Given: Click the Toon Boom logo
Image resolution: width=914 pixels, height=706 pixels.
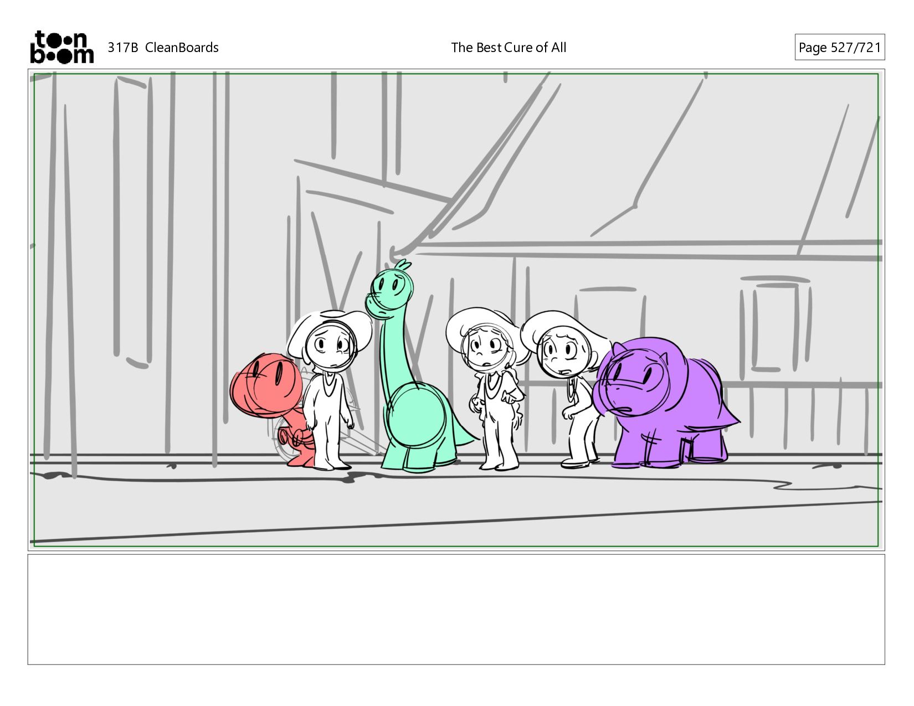Looking at the screenshot, I should tap(61, 47).
